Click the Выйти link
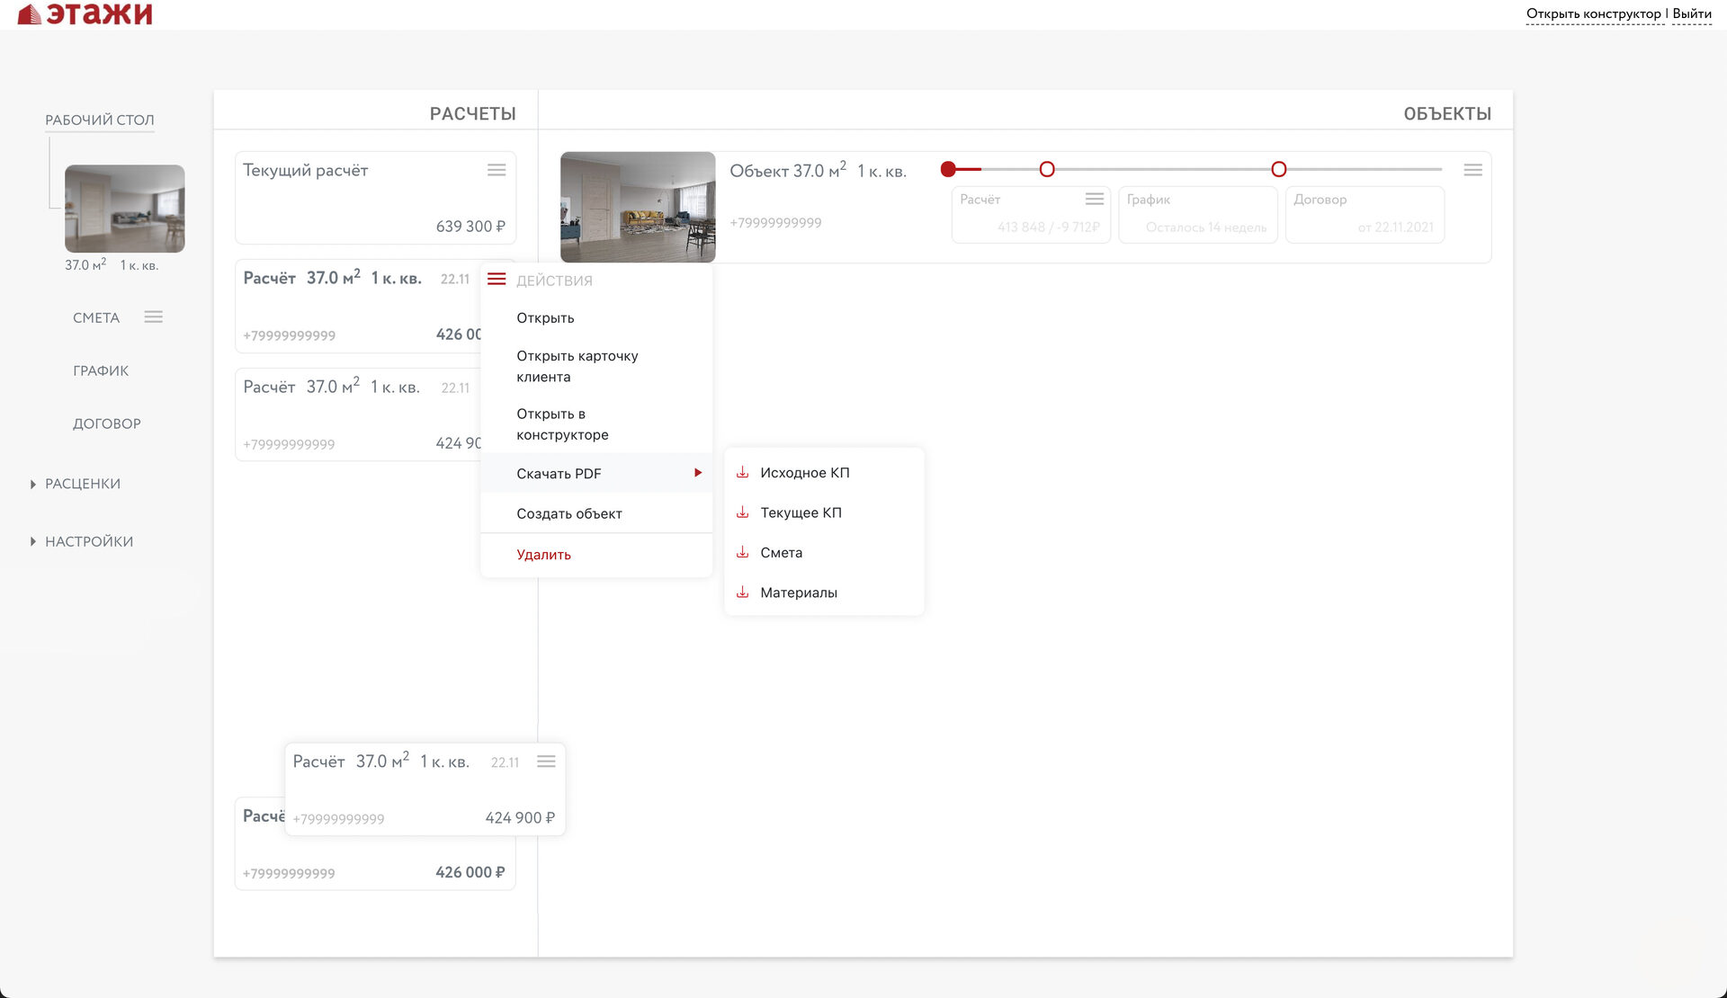Screen dimensions: 1727x998 tap(1692, 13)
